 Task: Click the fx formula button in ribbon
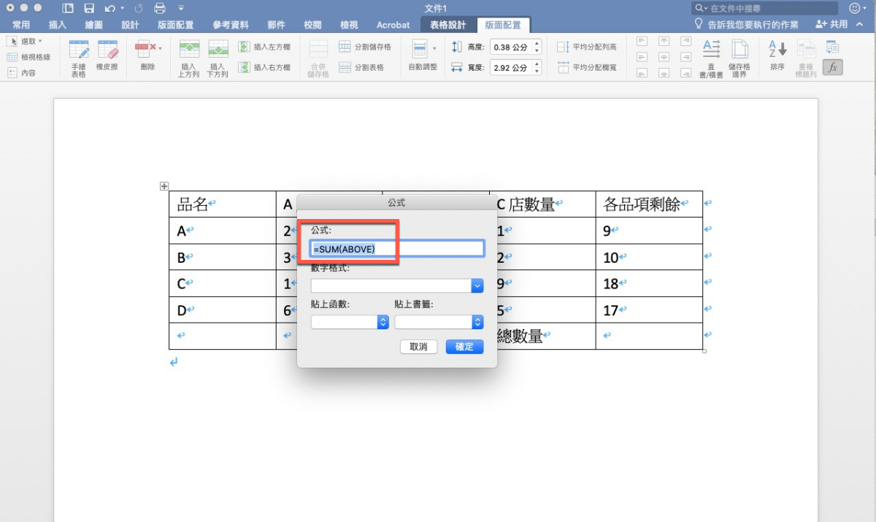tap(831, 67)
